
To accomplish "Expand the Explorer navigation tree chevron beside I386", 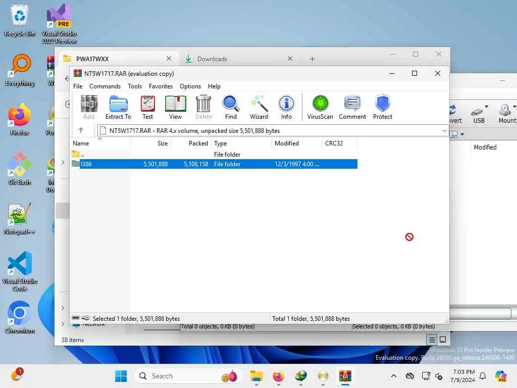I will (x=63, y=162).
